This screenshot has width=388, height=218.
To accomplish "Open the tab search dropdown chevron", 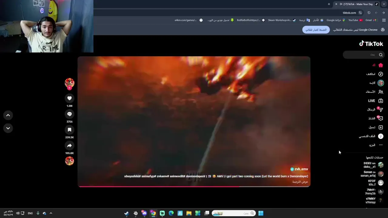I will [384, 4].
